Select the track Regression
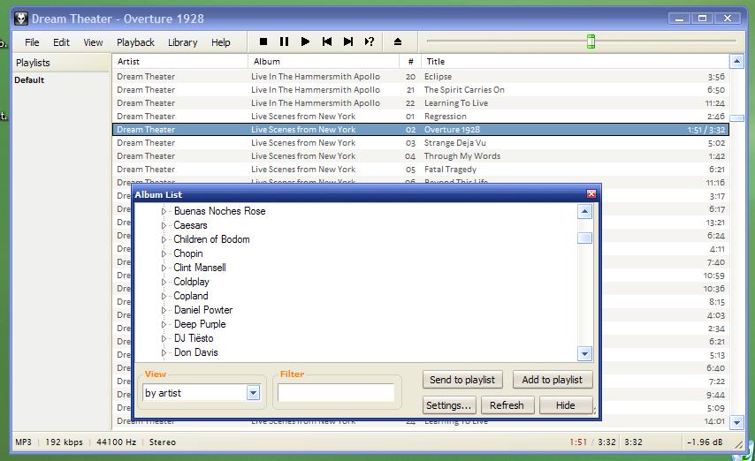 (x=420, y=116)
